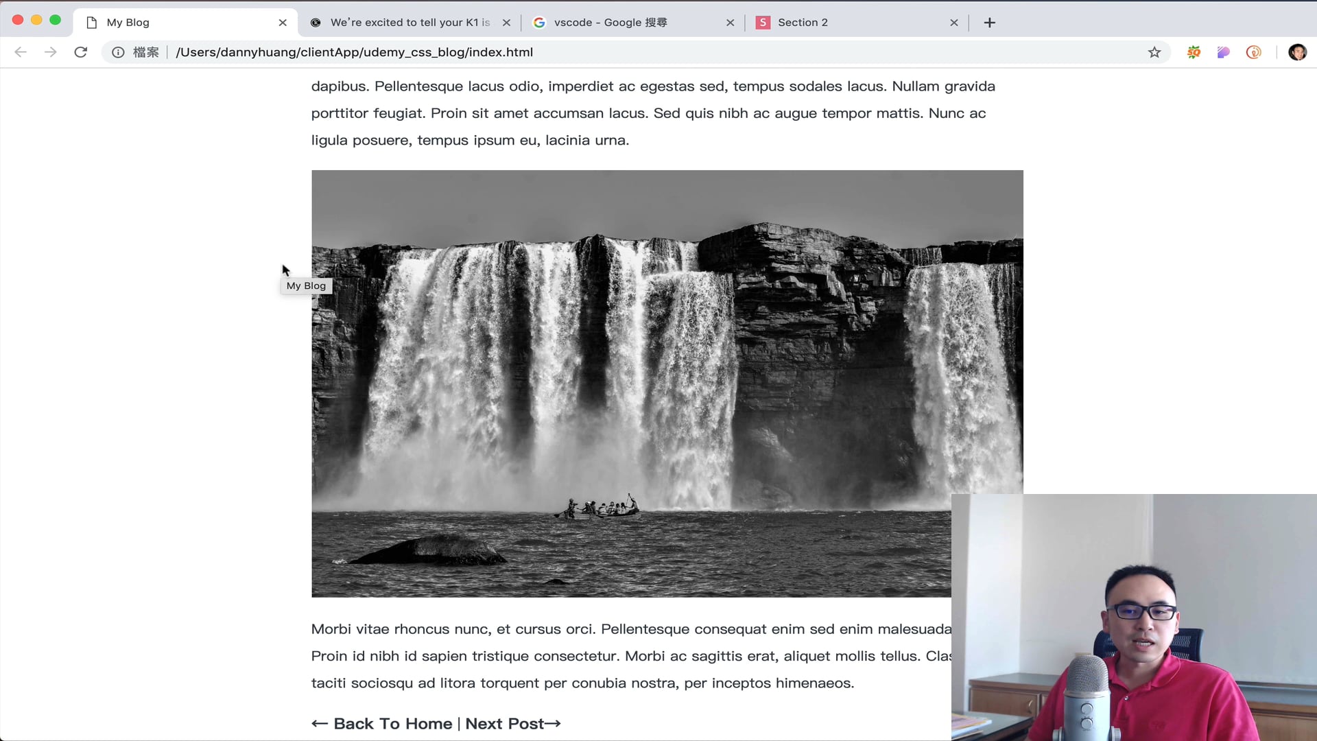Click the back navigation arrow
Screen dimensions: 1317x741
click(x=21, y=52)
